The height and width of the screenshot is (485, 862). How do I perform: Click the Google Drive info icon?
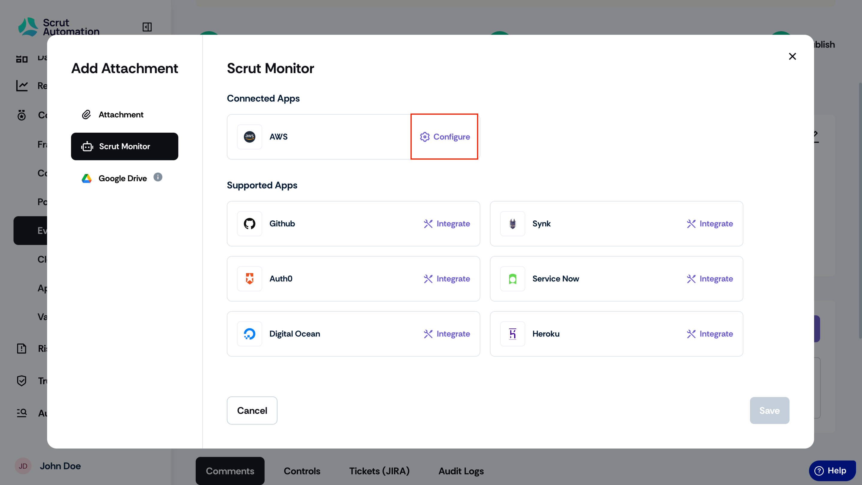[x=158, y=177]
